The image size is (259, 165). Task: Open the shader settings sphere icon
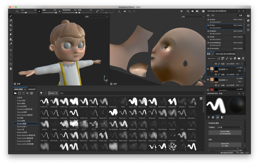click(x=248, y=21)
